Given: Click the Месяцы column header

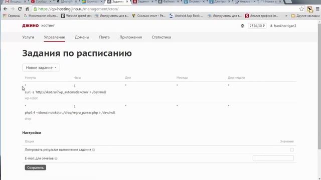Looking at the screenshot, I should point(182,78).
